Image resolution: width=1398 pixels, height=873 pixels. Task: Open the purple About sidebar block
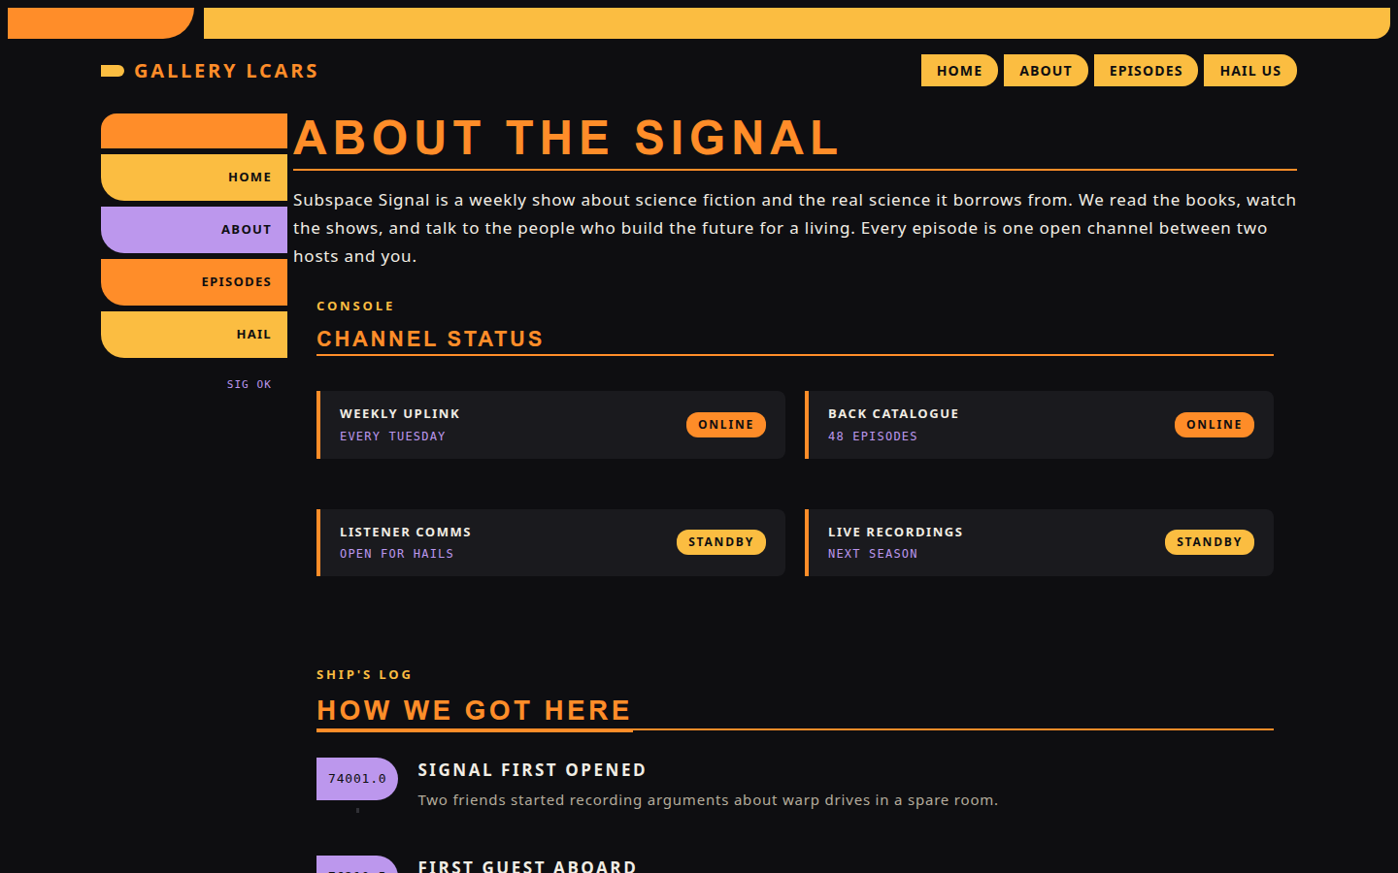tap(194, 230)
